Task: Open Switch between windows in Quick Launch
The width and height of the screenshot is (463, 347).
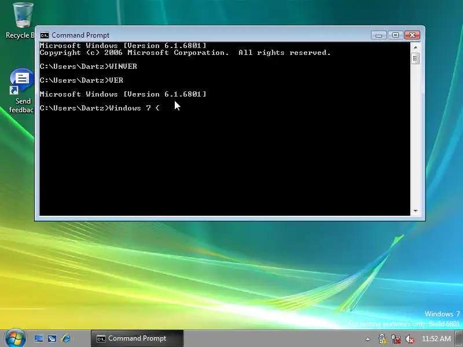Action: tap(52, 338)
